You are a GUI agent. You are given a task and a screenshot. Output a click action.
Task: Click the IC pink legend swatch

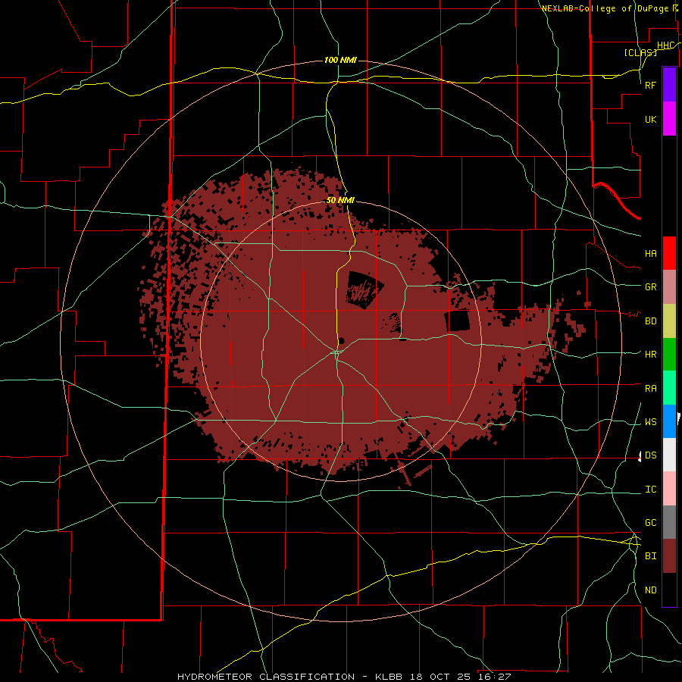669,489
